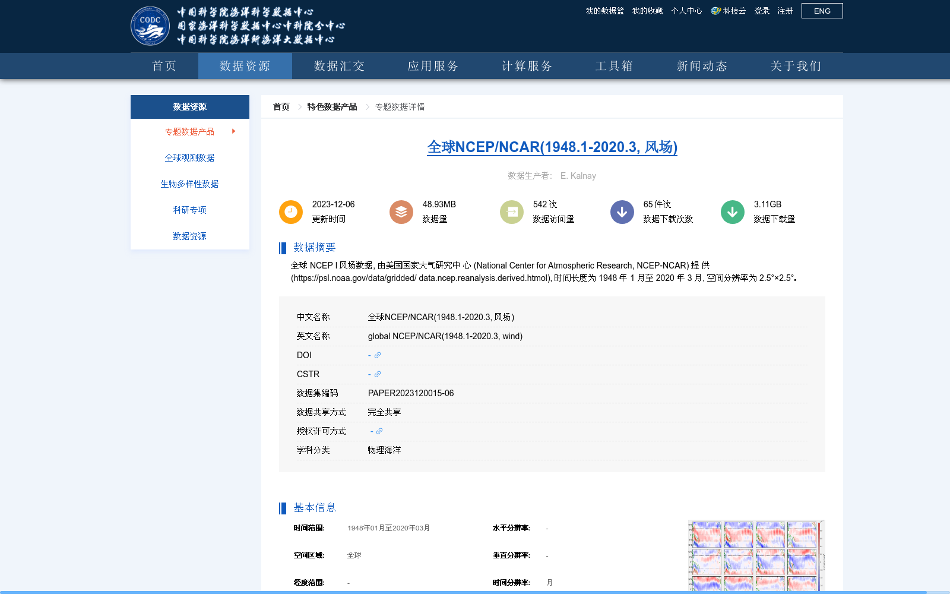Click breadcrumb 首页
Viewport: 950px width, 594px height.
click(x=281, y=107)
